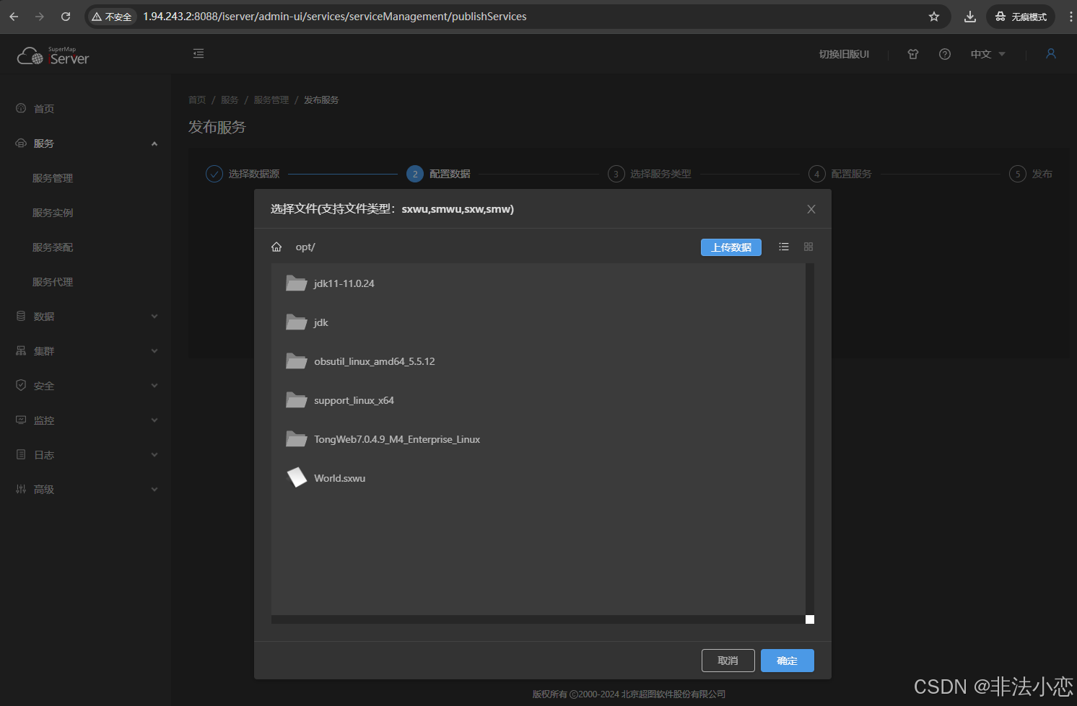The width and height of the screenshot is (1077, 706).
Task: Switch to grid view icon
Action: [x=808, y=247]
